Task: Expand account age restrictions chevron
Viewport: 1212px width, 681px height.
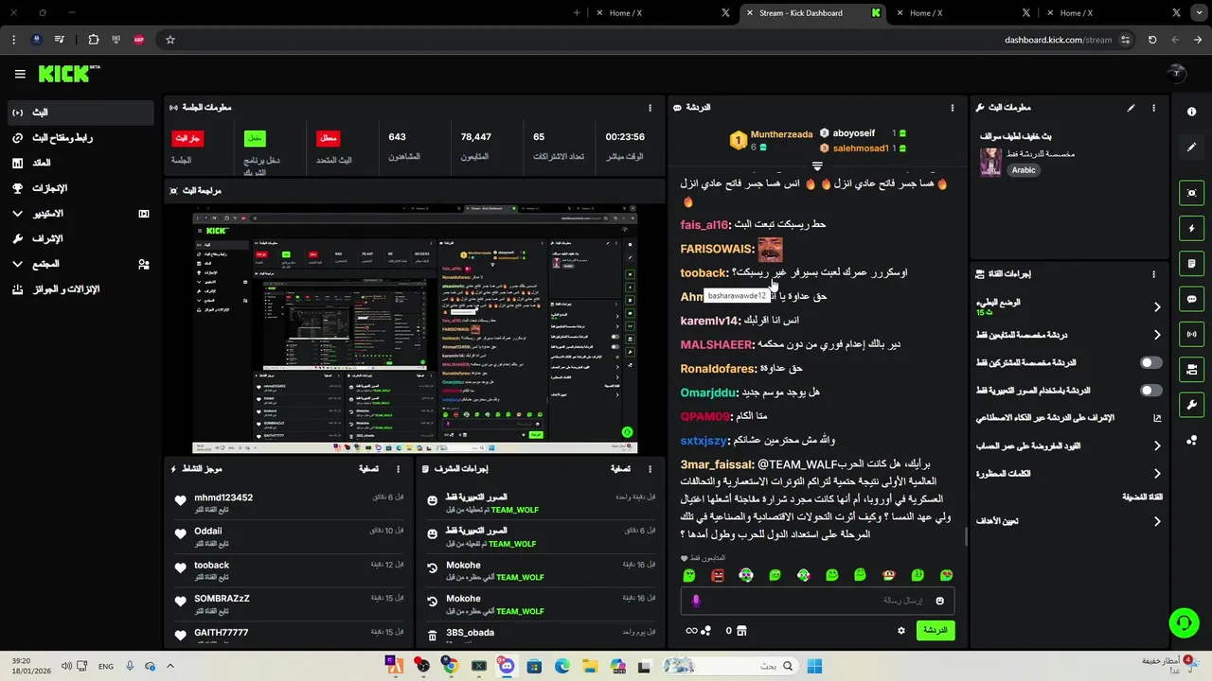Action: (1157, 445)
